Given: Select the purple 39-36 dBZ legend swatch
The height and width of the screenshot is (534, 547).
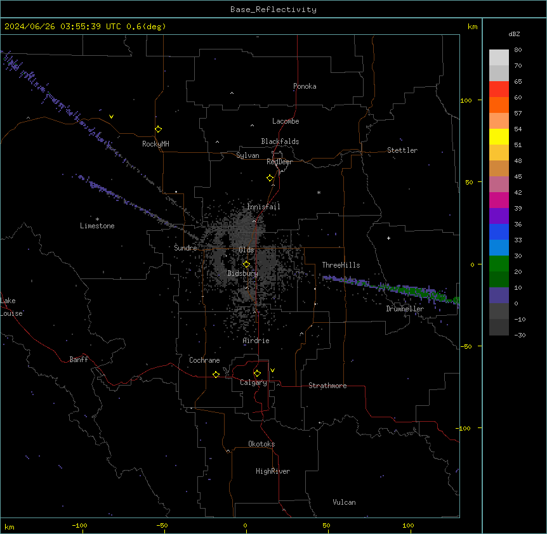Looking at the screenshot, I should point(499,216).
